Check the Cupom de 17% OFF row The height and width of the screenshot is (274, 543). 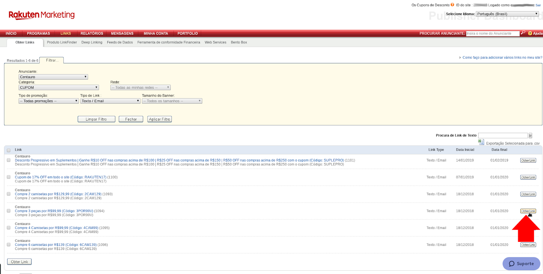(9, 177)
